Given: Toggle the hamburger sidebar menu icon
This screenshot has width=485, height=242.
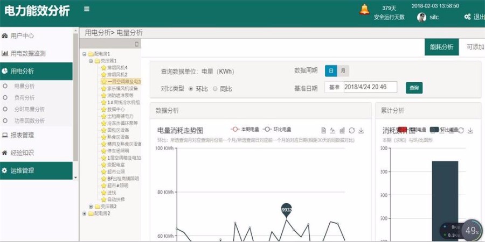Looking at the screenshot, I should coord(87,9).
